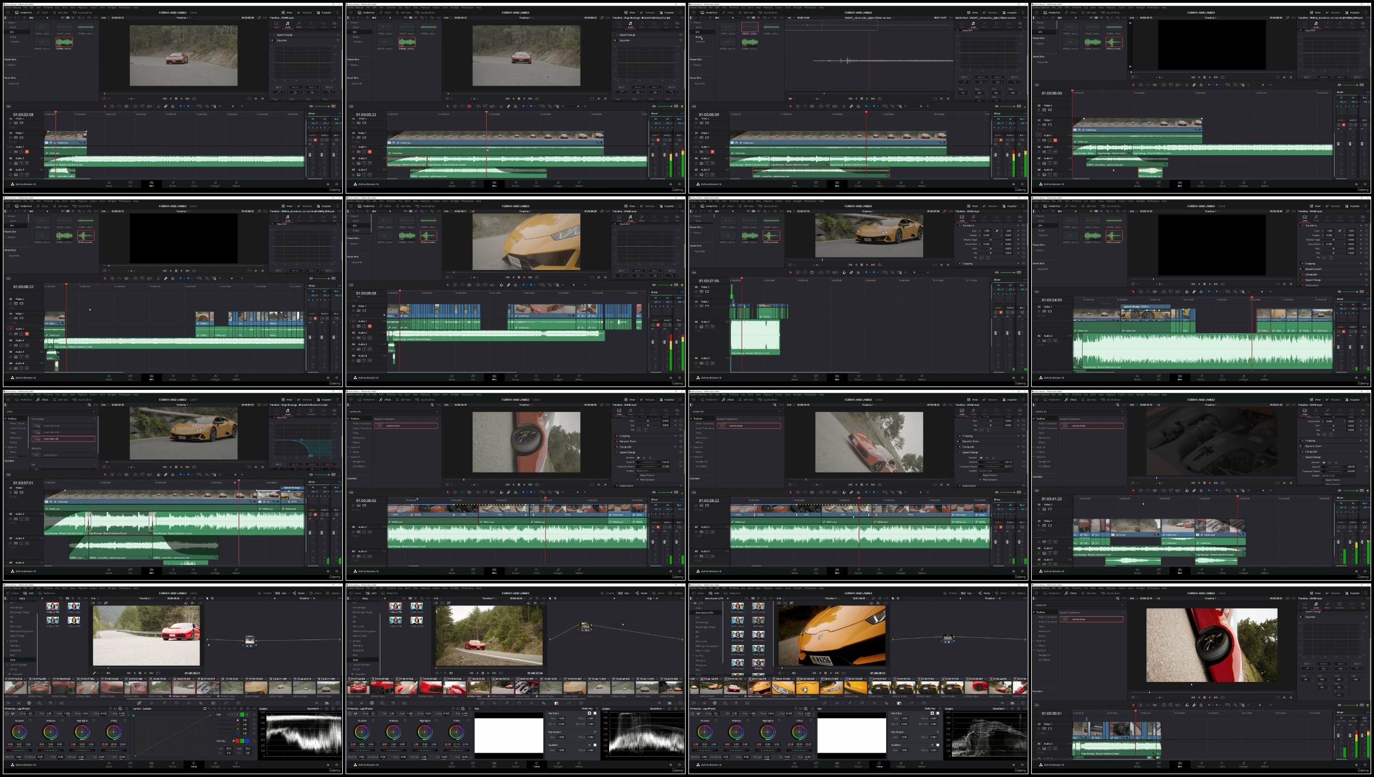Click position lock padlock in 01:00:28:22 toolbar

(x=858, y=492)
